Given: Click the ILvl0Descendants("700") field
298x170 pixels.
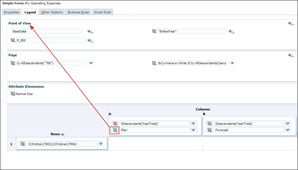Looking at the screenshot, I should coord(50,63).
